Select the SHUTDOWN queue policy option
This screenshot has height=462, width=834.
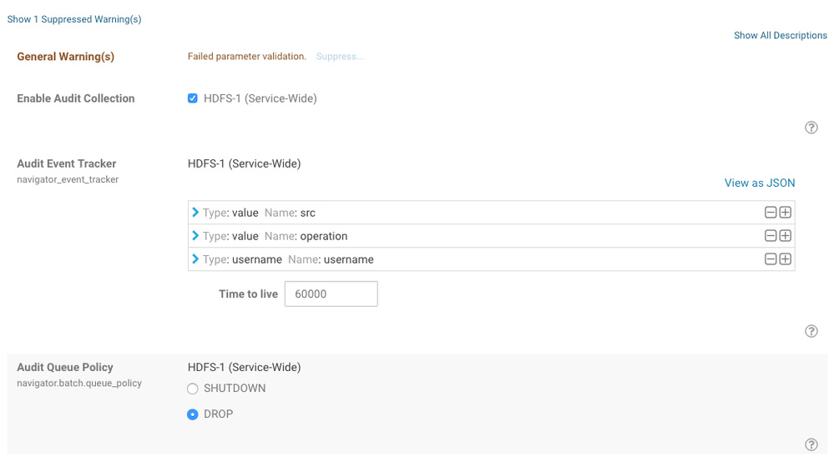click(x=193, y=389)
